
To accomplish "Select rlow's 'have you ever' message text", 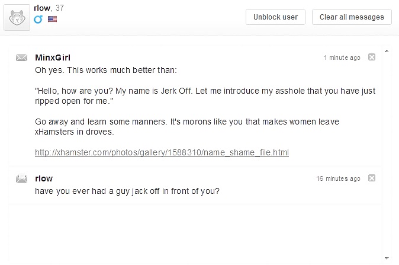I will click(127, 191).
